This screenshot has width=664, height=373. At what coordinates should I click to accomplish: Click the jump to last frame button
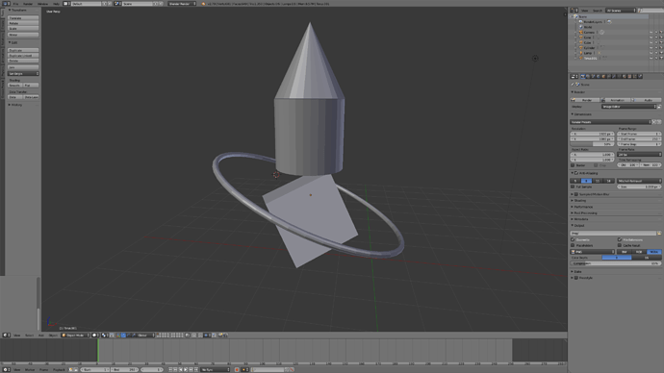(195, 369)
